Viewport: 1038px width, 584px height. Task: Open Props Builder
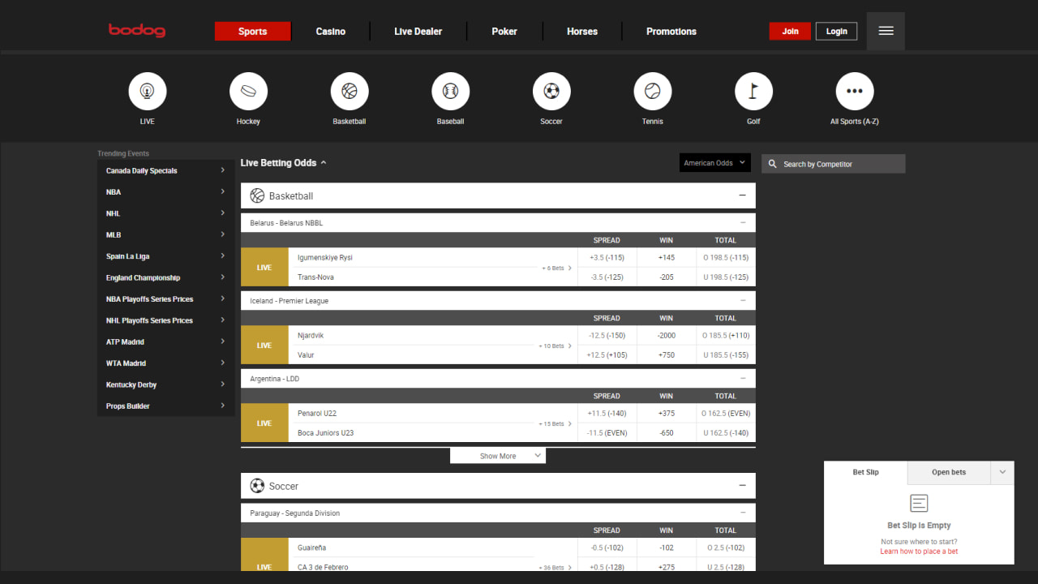click(165, 406)
